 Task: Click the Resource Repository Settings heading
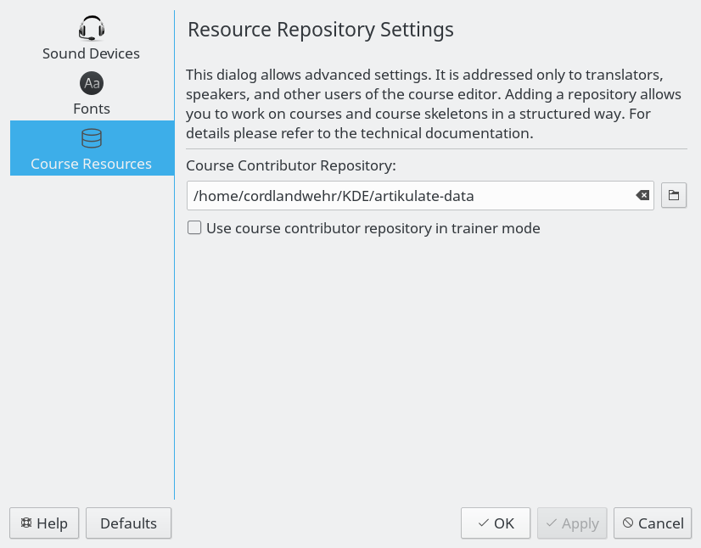[x=321, y=30]
